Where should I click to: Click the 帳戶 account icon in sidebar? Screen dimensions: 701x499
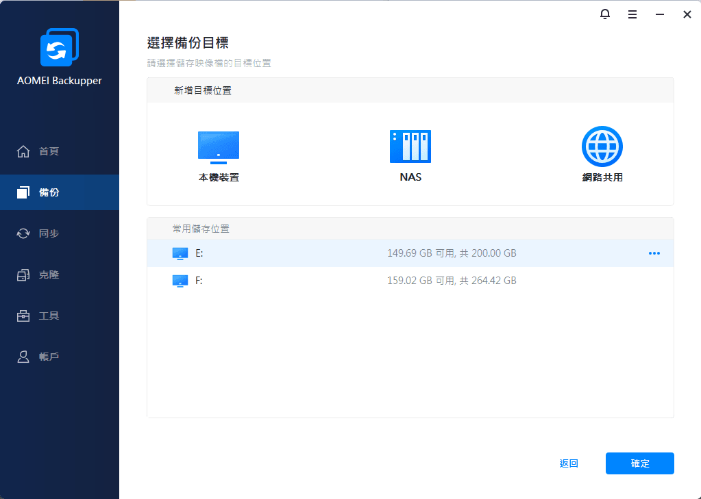[23, 357]
